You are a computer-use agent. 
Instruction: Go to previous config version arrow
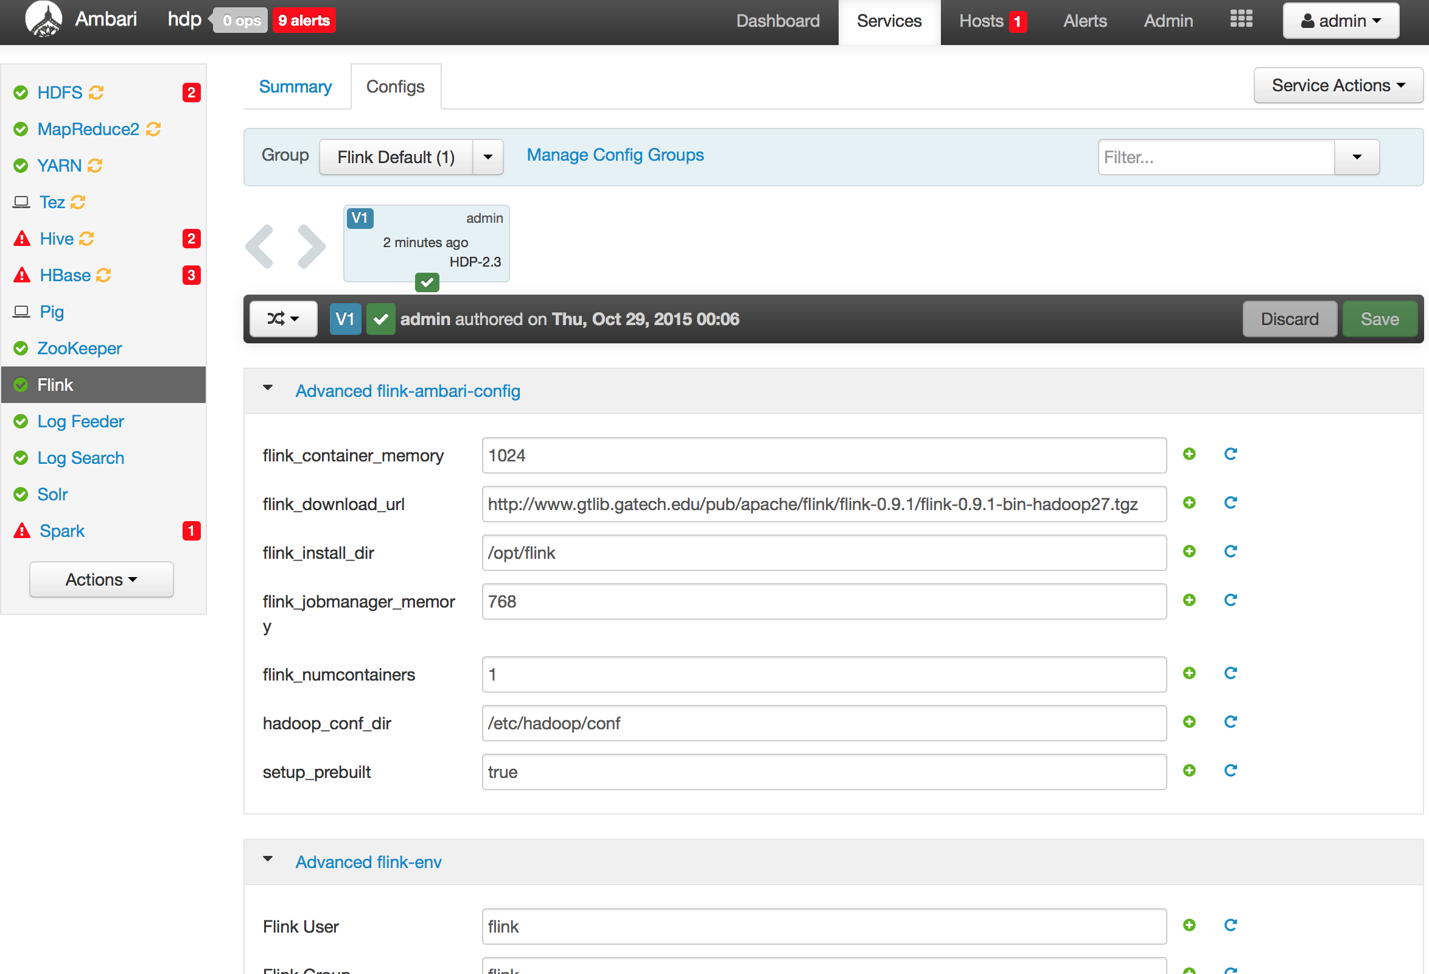coord(260,247)
